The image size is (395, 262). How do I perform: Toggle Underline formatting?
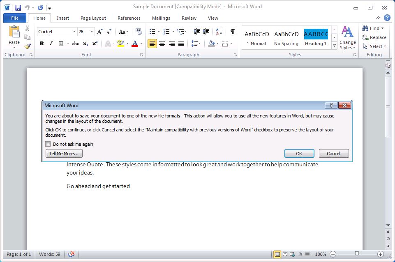tap(61, 44)
